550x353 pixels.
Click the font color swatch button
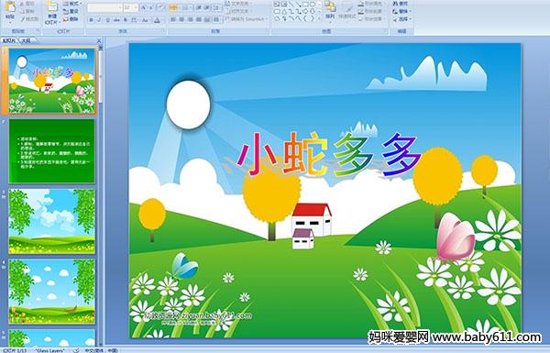click(x=157, y=20)
